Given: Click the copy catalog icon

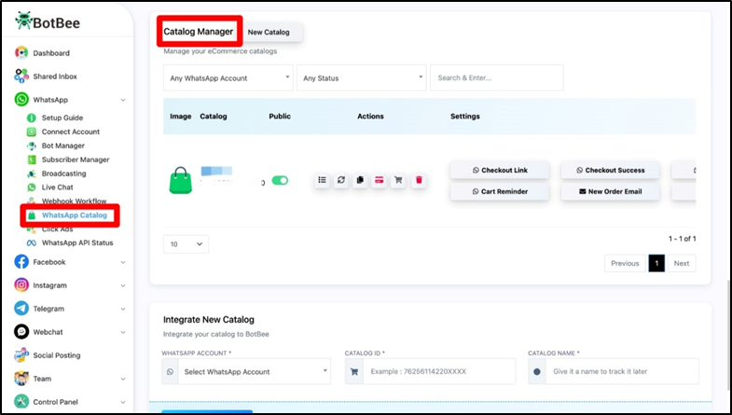Looking at the screenshot, I should (x=361, y=180).
